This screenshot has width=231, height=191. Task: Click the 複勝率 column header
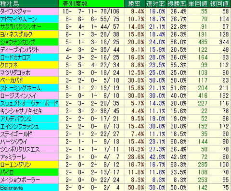pyautogui.click(x=177, y=4)
